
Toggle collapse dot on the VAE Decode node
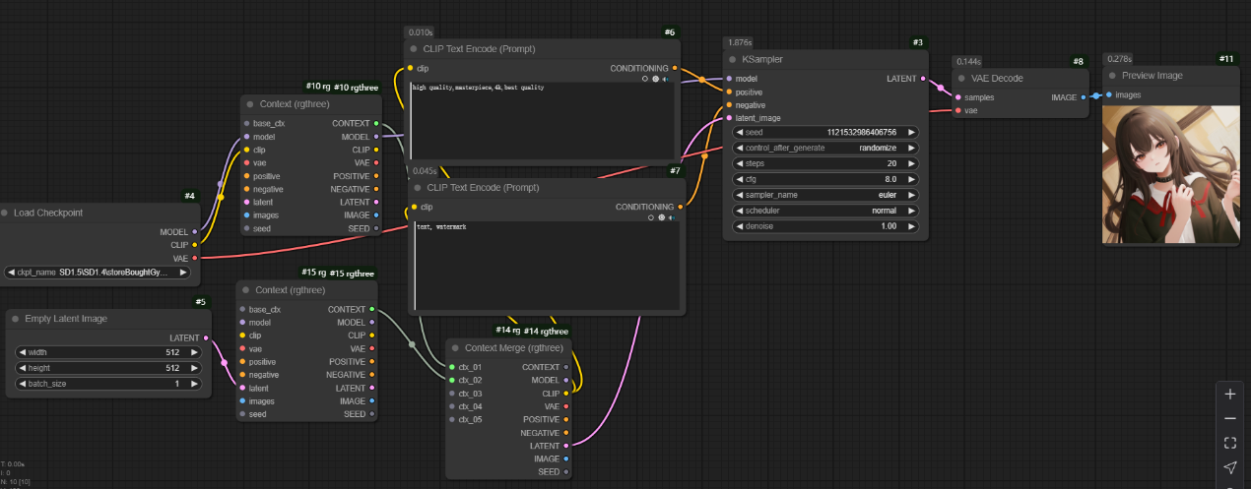pyautogui.click(x=962, y=78)
